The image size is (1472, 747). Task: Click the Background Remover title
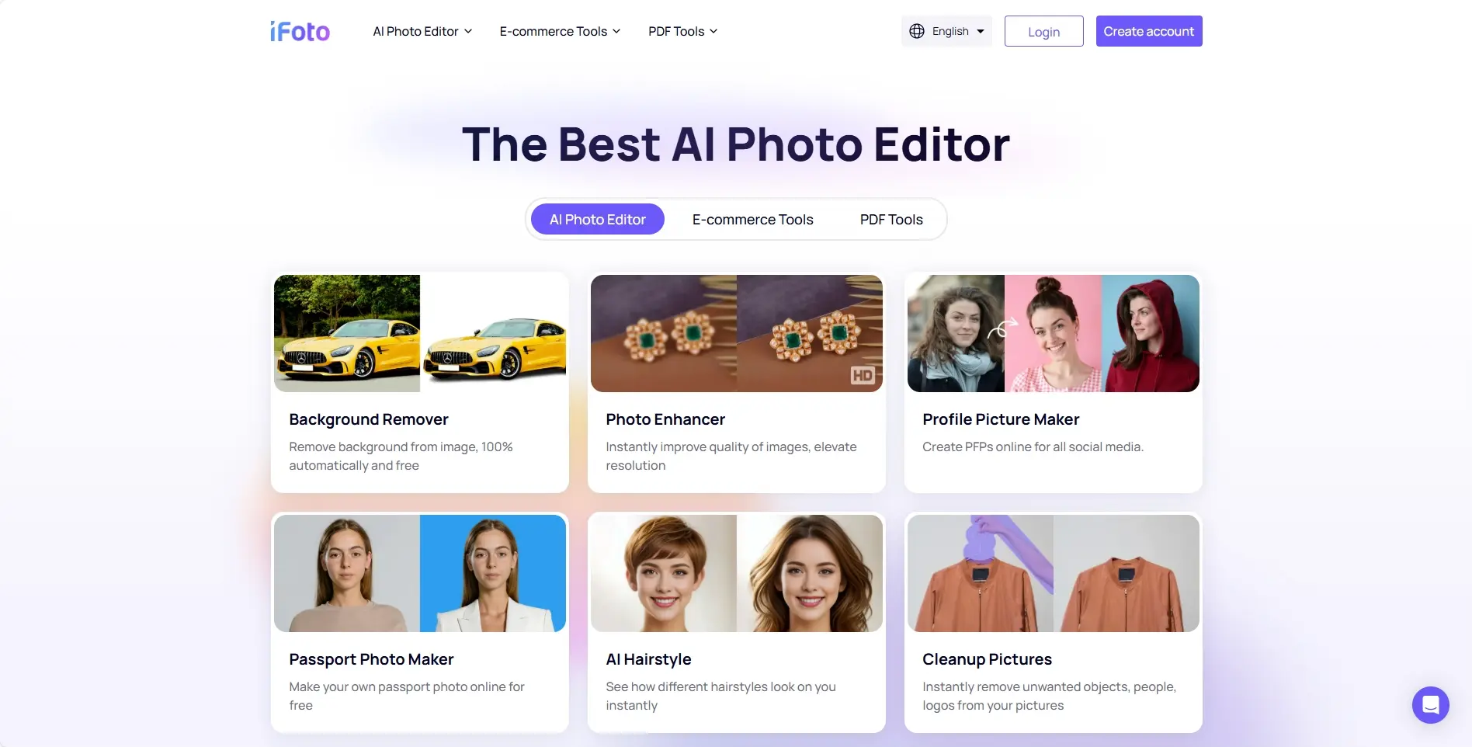coord(369,419)
